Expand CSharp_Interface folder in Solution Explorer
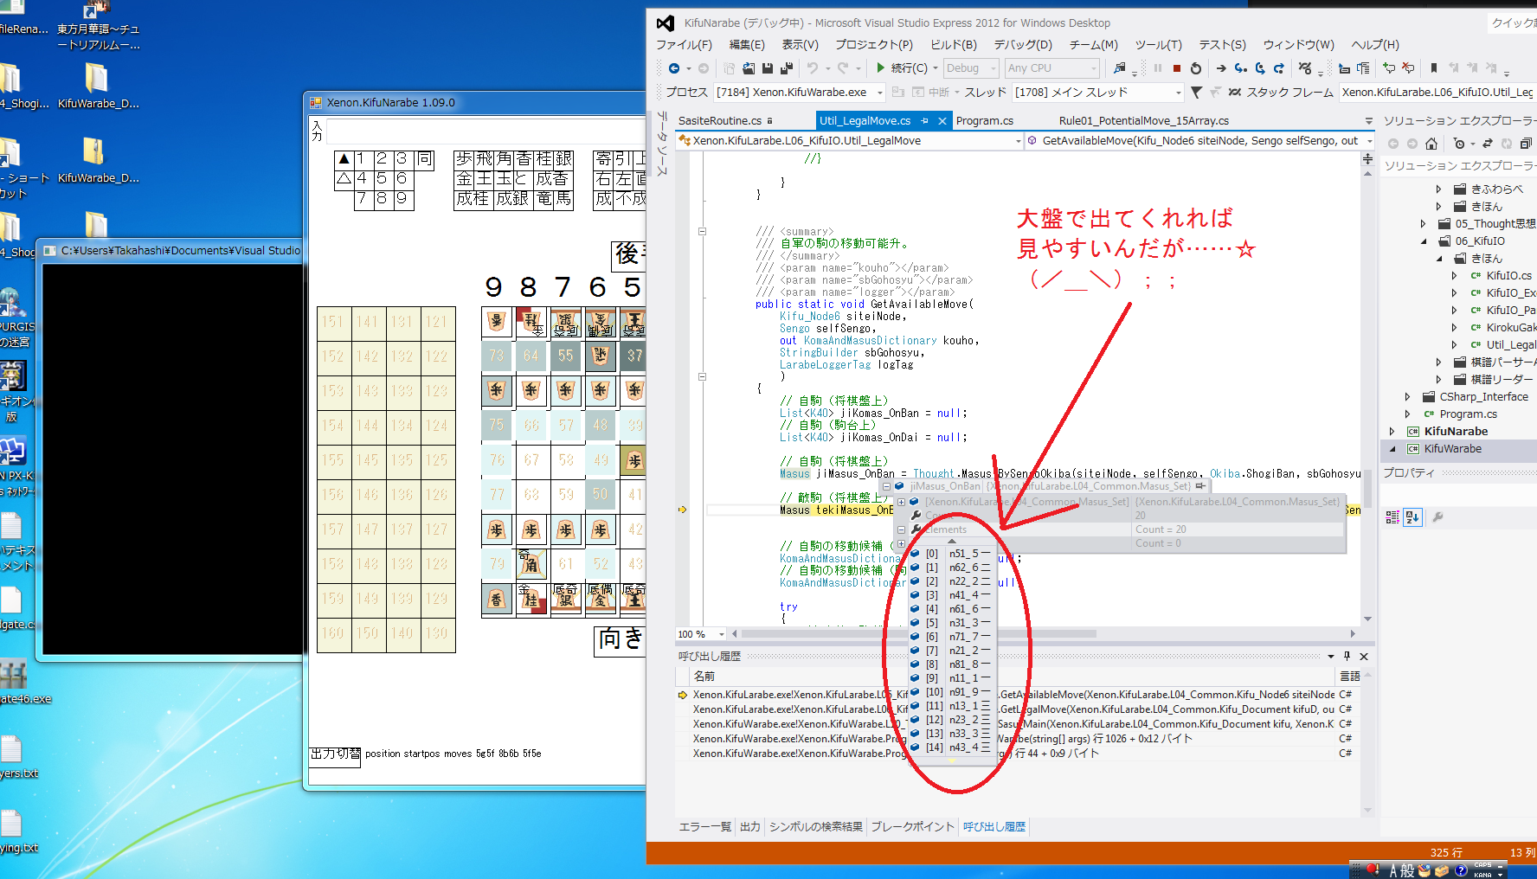The width and height of the screenshot is (1537, 879). point(1407,397)
